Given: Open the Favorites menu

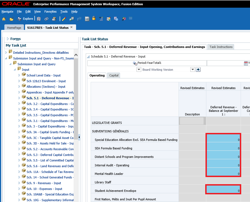Looking at the screenshot, I should (50, 12).
